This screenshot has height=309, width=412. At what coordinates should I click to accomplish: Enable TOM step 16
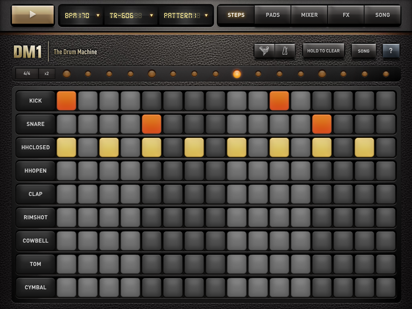[x=386, y=264]
